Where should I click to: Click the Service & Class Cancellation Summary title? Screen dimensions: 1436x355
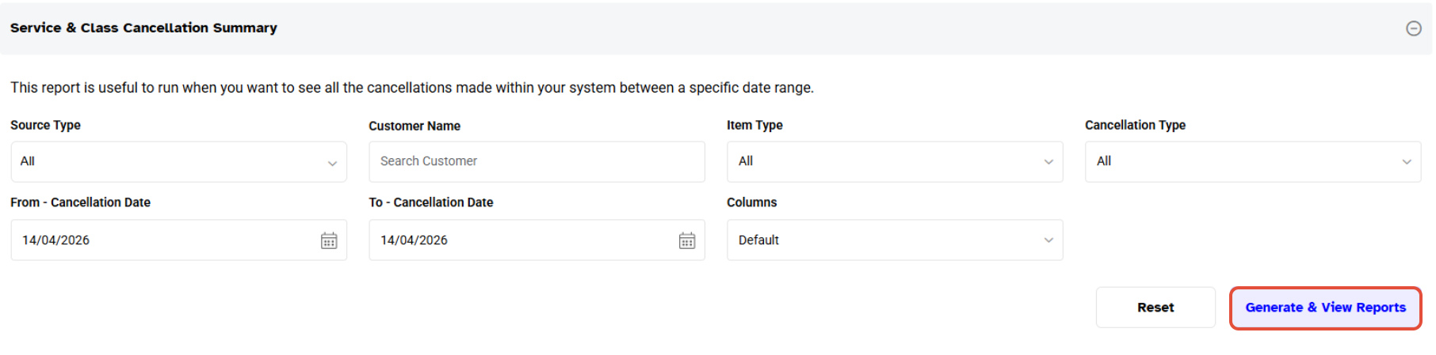tap(143, 28)
